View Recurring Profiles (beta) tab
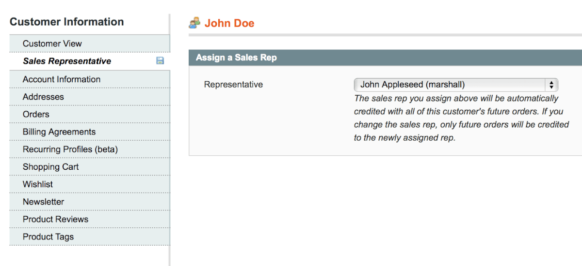The width and height of the screenshot is (582, 266). (70, 149)
